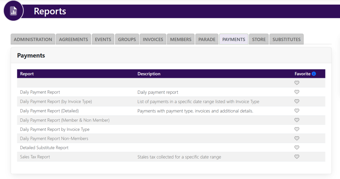Mark Detailed Substitute Report as favorite
340x179 pixels.
click(x=297, y=147)
